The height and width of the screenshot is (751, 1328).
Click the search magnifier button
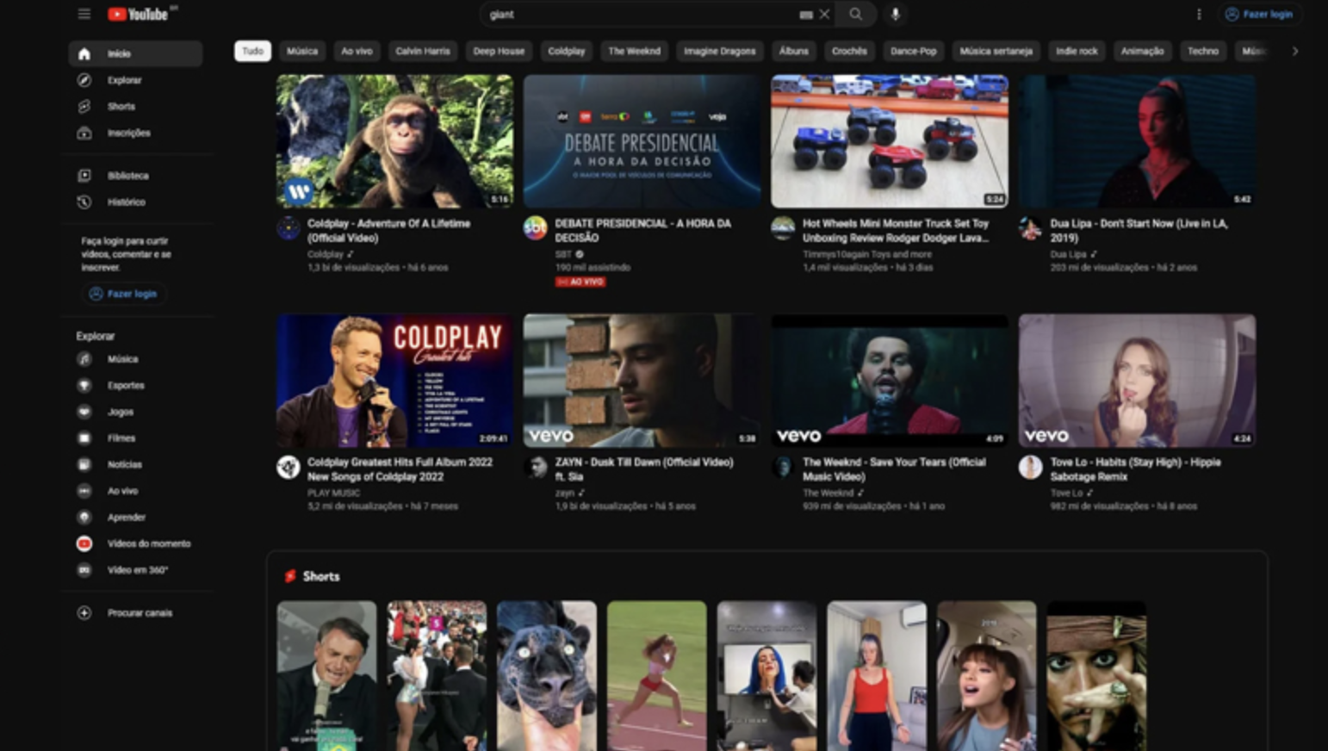[855, 14]
